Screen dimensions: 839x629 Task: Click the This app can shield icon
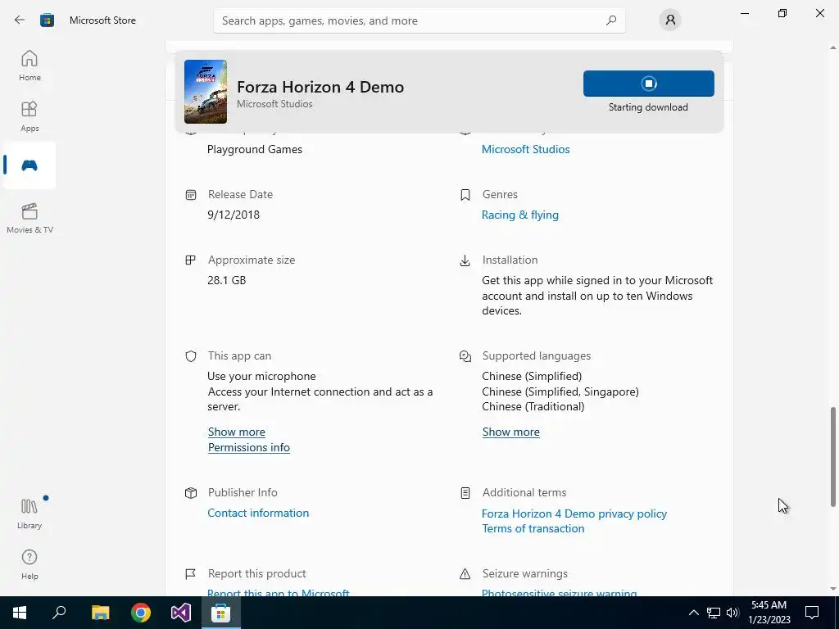(190, 356)
